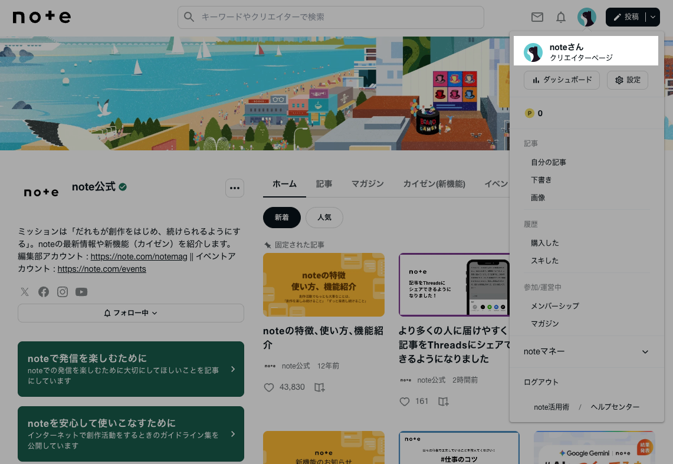673x464 pixels.
Task: Click the note公式 profile logo image
Action: coord(41,192)
